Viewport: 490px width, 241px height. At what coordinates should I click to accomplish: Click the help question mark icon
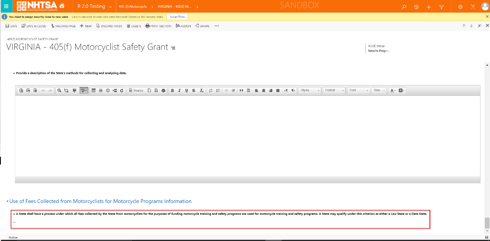click(x=473, y=7)
